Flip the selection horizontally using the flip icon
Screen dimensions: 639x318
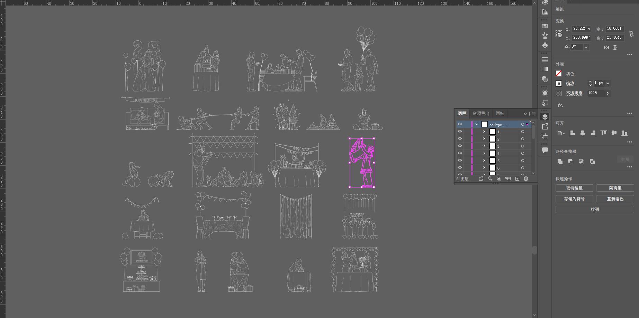click(x=606, y=47)
